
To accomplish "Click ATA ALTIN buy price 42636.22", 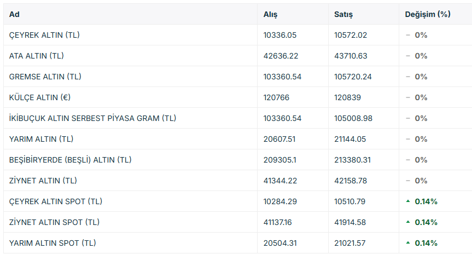I will 281,56.
